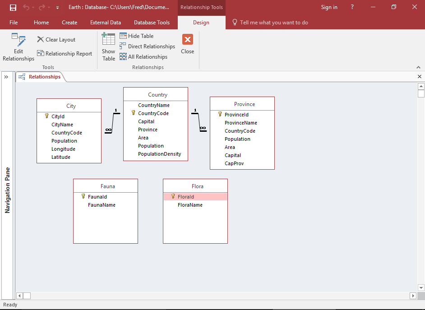The height and width of the screenshot is (310, 425).
Task: Select the FloraId field in Flora table
Action: [186, 197]
